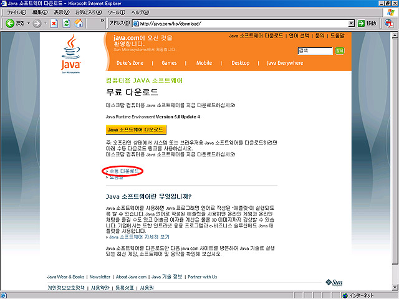399x299 pixels.
Task: Click the Internet zone globe icon in status bar
Action: [x=345, y=295]
